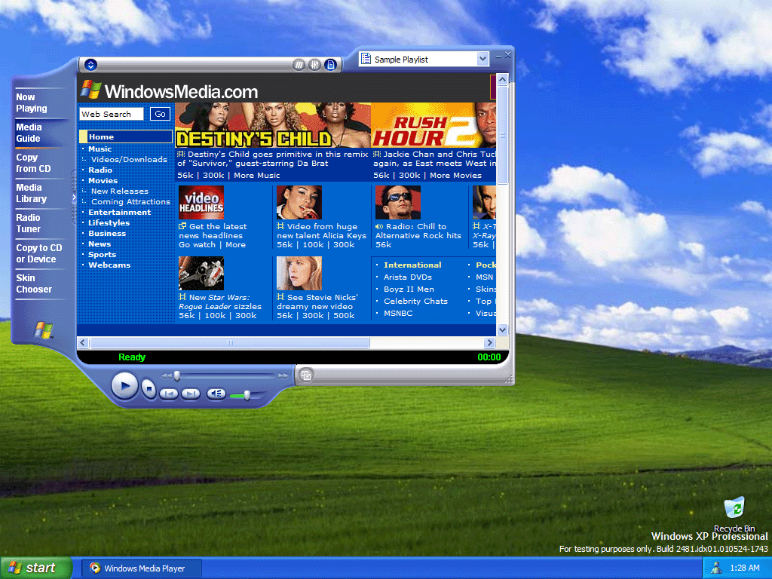Open the Webcams section link
The image size is (772, 579).
pyautogui.click(x=109, y=265)
